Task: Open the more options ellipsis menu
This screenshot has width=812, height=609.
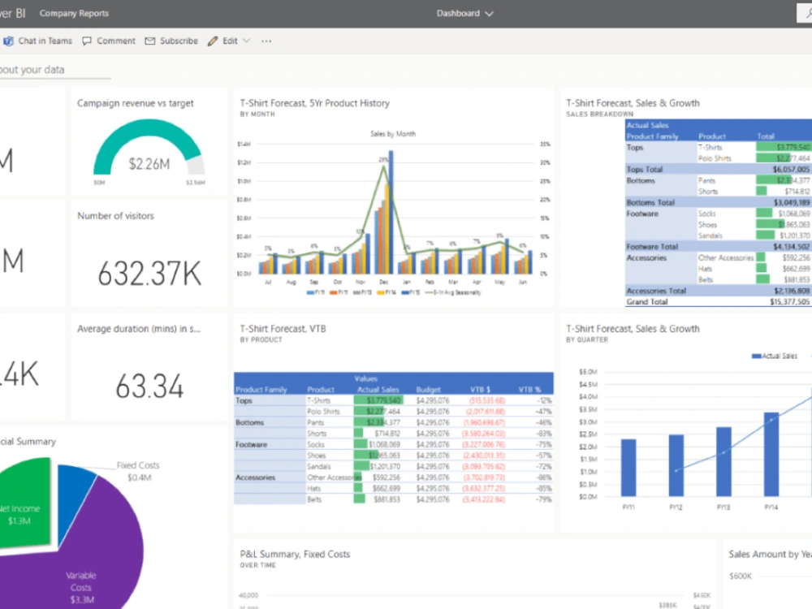Action: tap(266, 41)
